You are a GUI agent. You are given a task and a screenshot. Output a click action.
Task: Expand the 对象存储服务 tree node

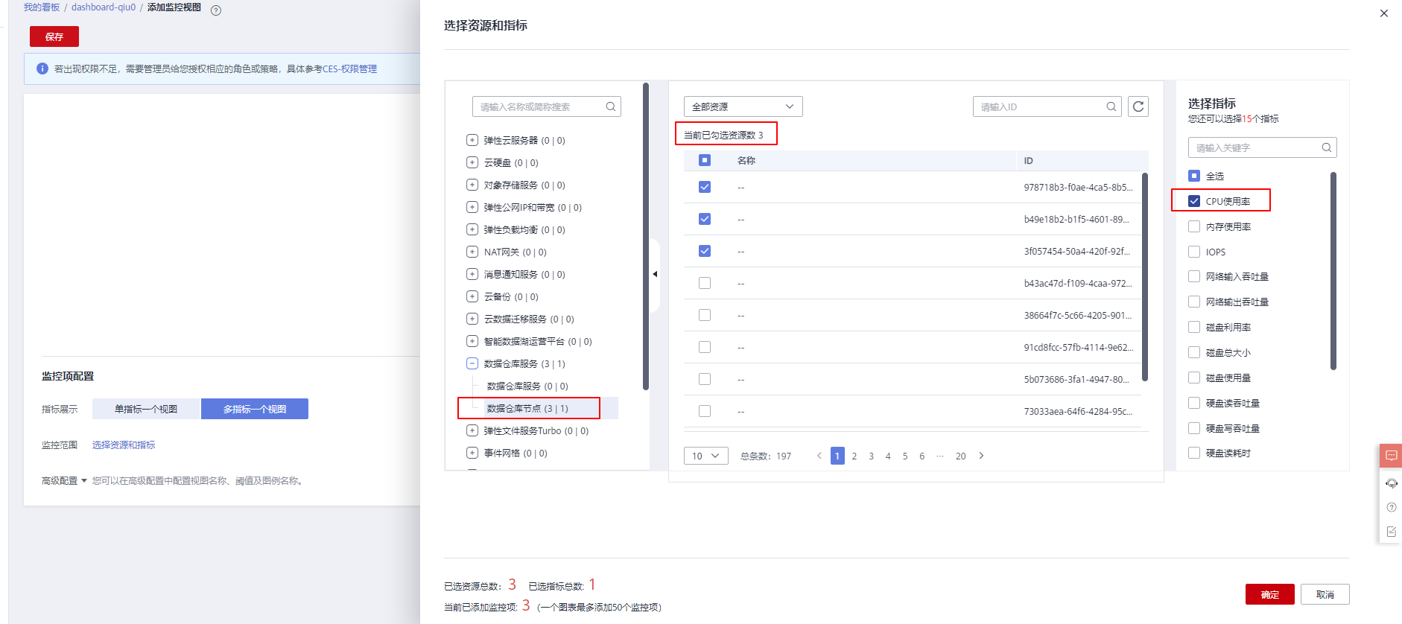point(472,185)
